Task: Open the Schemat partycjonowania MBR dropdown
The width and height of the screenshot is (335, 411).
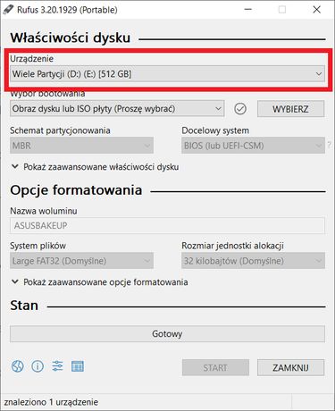Action: point(81,146)
